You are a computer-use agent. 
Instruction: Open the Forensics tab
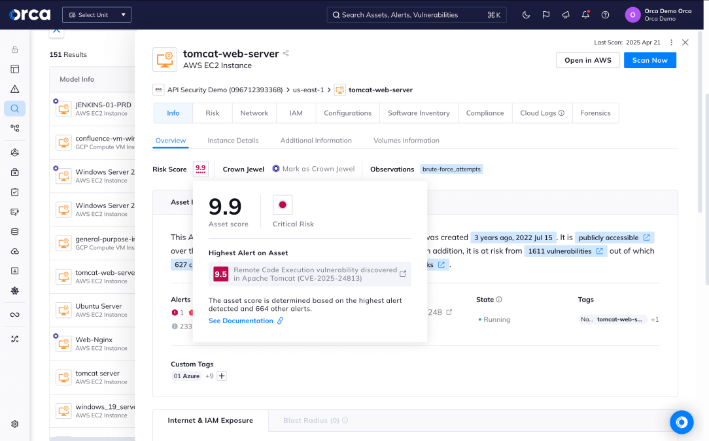(595, 113)
